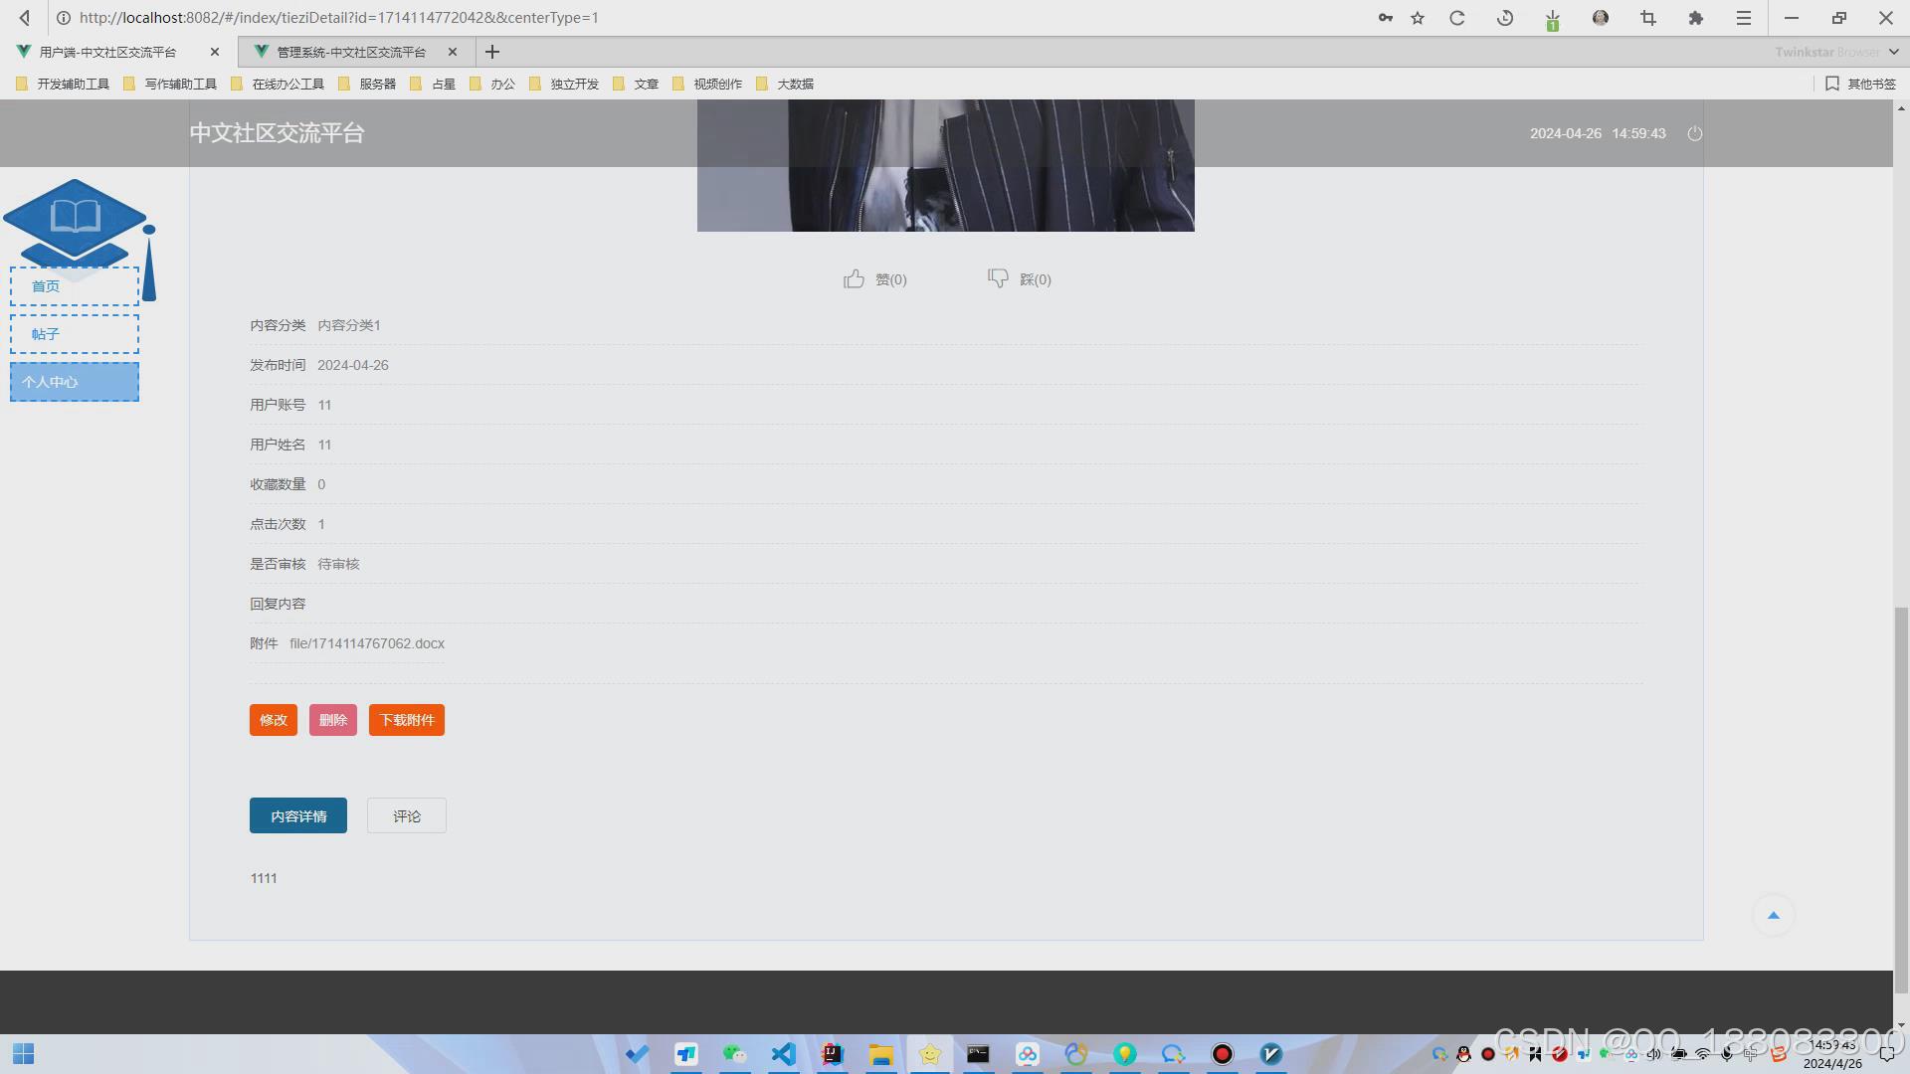Viewport: 1910px width, 1074px height.
Task: Expand the tab list chevron at top right
Action: tap(1894, 52)
